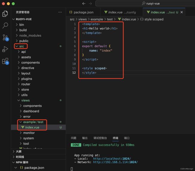Image resolution: width=195 pixels, height=171 pixels.
Task: Expand the node_modules folder
Action: pyautogui.click(x=38, y=35)
